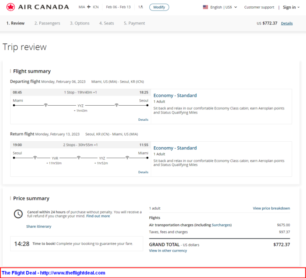
Task: Click the Wi-Fi icon on YYZ to Miami return segment
Action: [x=127, y=158]
